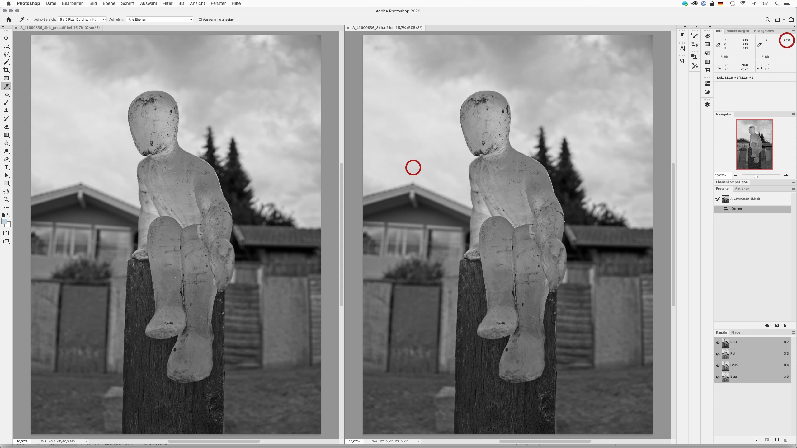Switch to the Histogramm tab

[x=763, y=31]
